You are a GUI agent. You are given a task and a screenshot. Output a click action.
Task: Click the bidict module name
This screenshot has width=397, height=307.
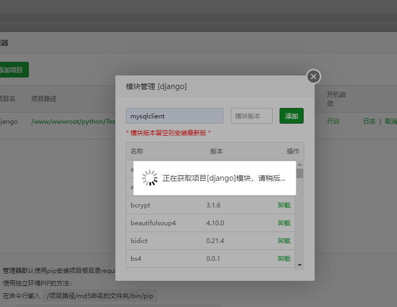click(x=139, y=240)
